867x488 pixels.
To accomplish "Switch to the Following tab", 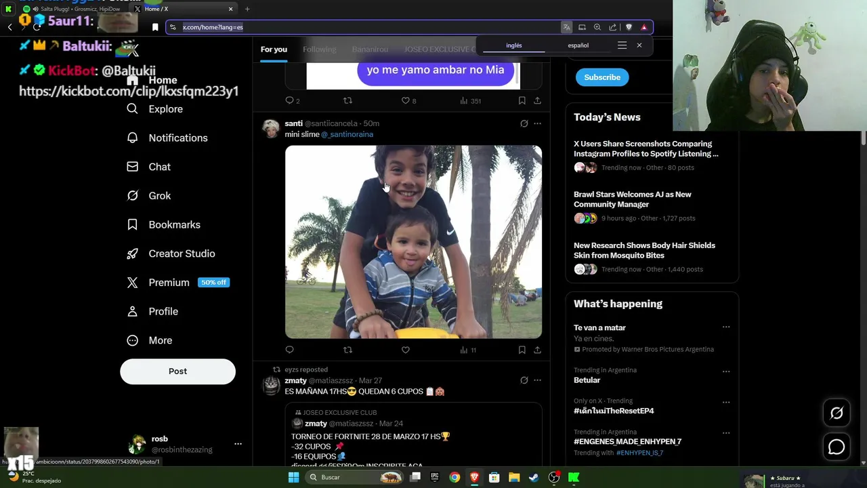I will pos(319,49).
